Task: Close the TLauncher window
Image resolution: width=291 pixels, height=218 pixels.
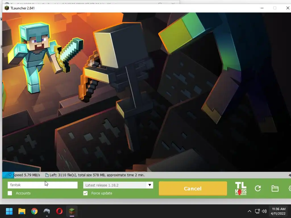Action: 288,8
